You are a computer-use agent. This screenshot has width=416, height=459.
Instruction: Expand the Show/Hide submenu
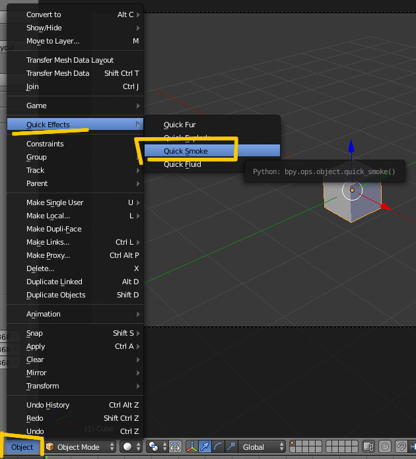[75, 28]
